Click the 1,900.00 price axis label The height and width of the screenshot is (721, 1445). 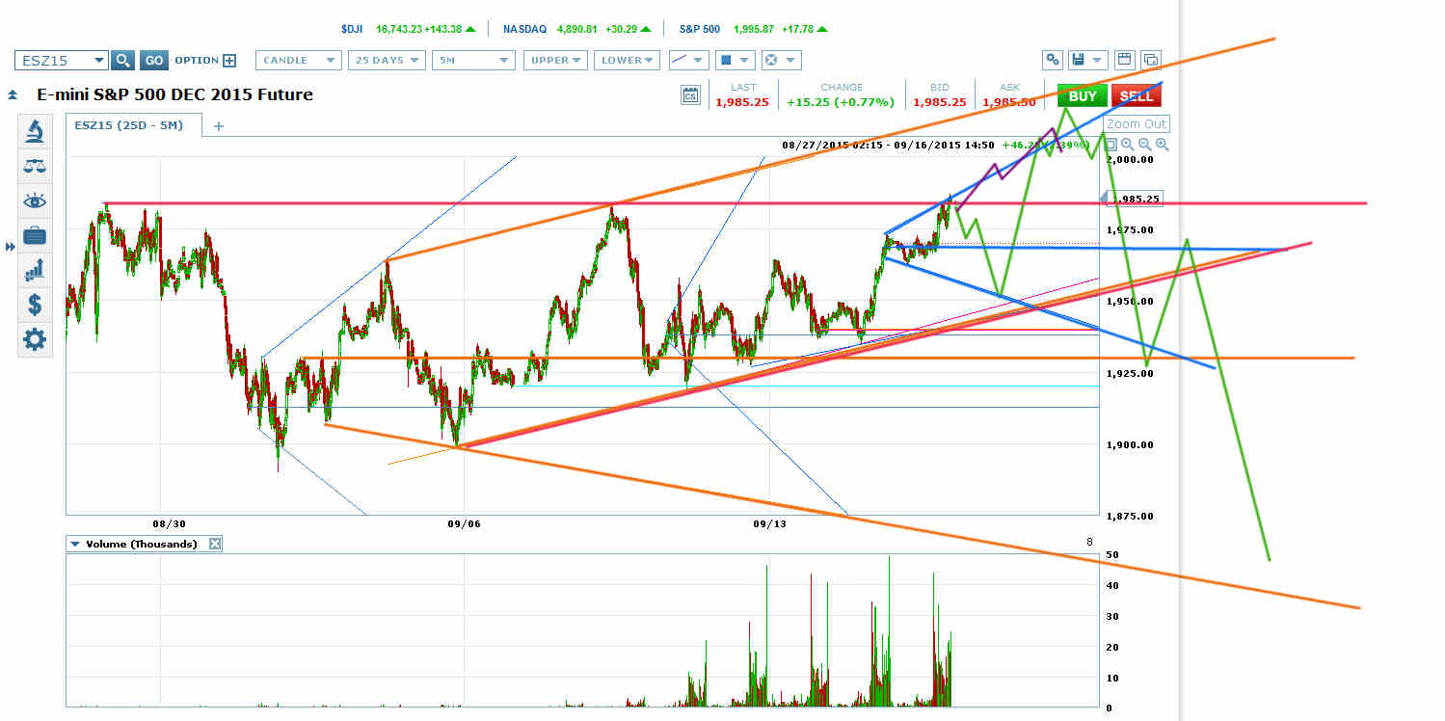pyautogui.click(x=1131, y=444)
